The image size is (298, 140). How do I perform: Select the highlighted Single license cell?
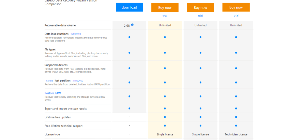tap(165, 134)
